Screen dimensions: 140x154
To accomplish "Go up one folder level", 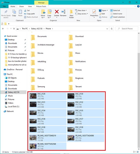I will (x=14, y=29).
